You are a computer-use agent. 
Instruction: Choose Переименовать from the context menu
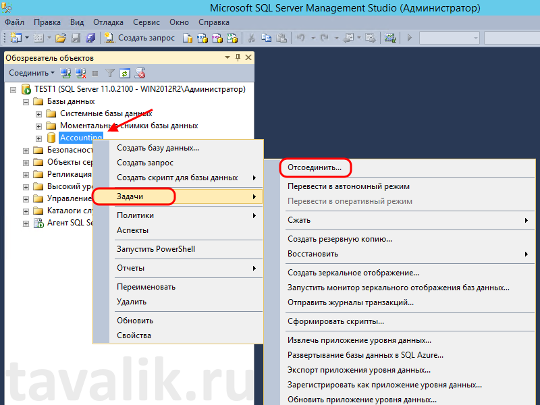click(x=178, y=287)
